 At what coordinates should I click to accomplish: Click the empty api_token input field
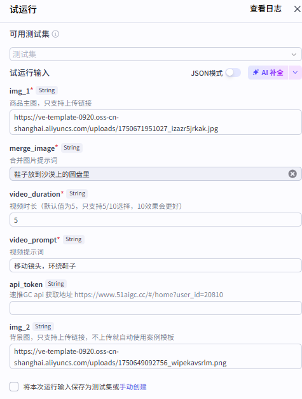coord(156,308)
